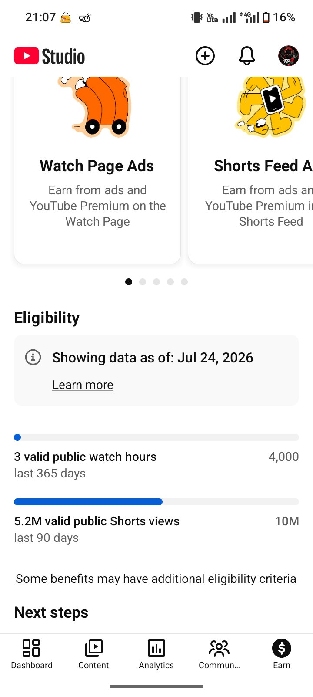313x697 pixels.
Task: Select the second carousel page dot
Action: pyautogui.click(x=143, y=282)
